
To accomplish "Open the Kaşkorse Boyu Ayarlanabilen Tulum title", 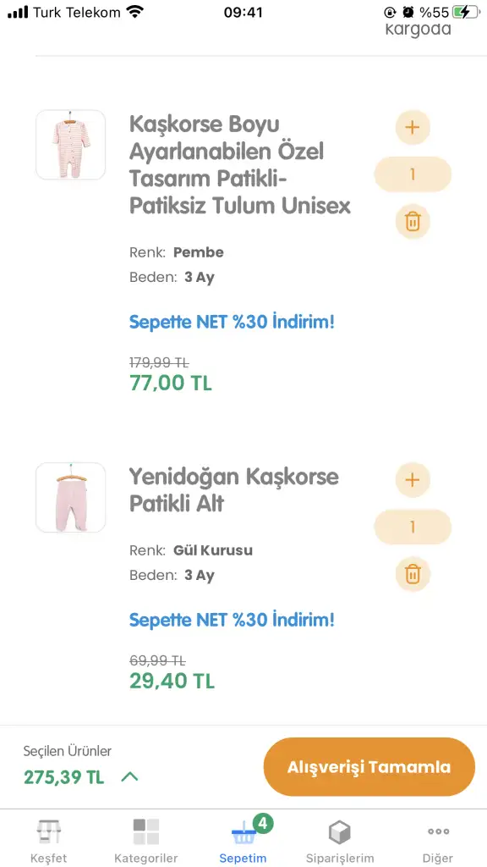I will tap(240, 165).
